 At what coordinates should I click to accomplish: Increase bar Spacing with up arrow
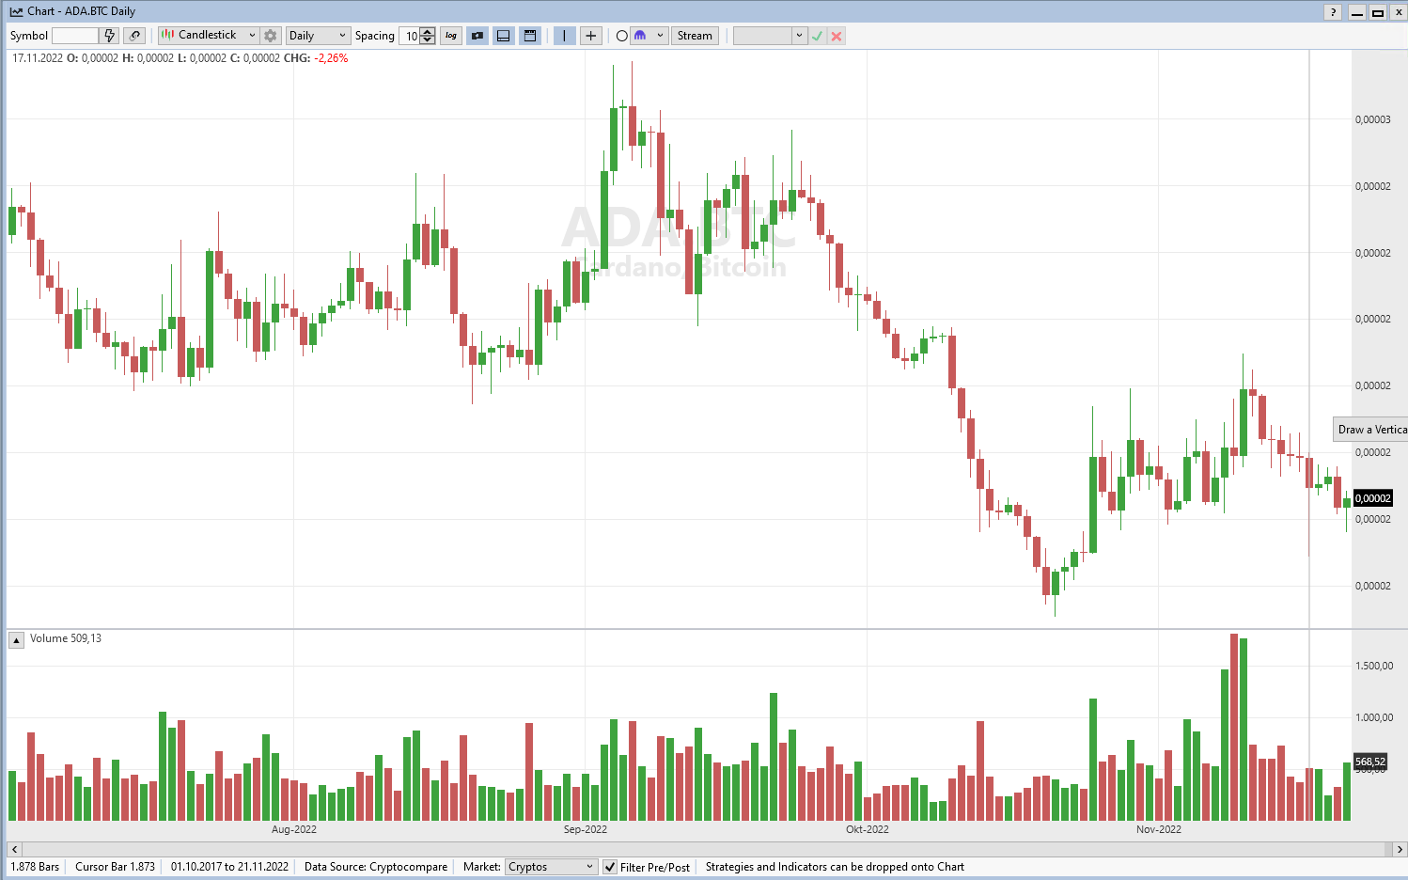pos(429,32)
